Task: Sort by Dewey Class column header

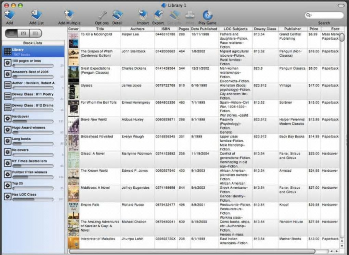Action: pos(265,29)
